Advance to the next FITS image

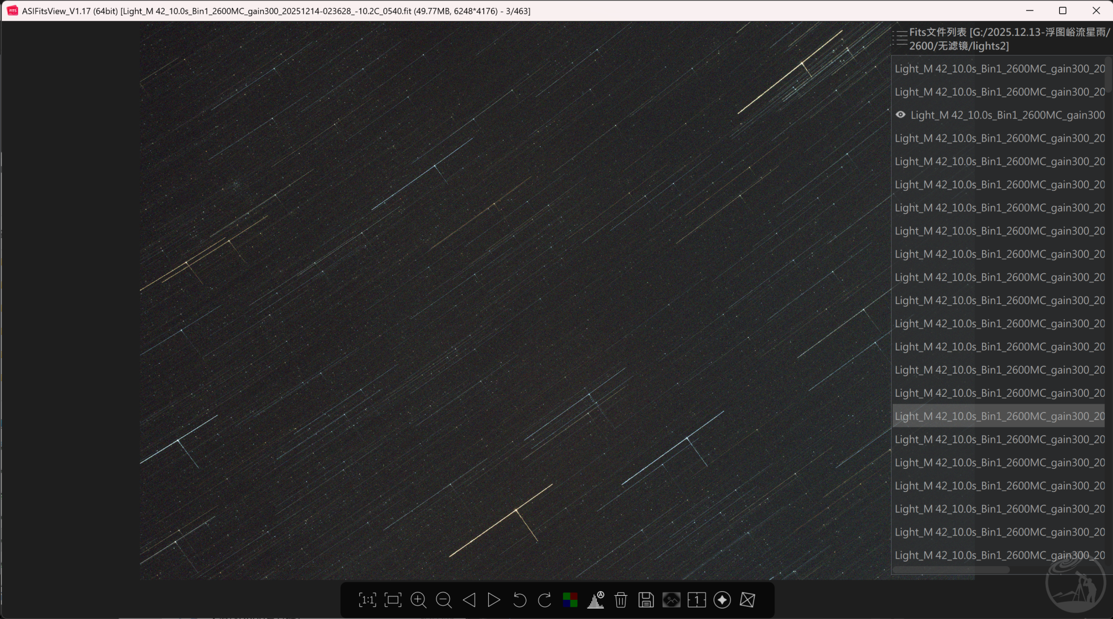(x=494, y=600)
